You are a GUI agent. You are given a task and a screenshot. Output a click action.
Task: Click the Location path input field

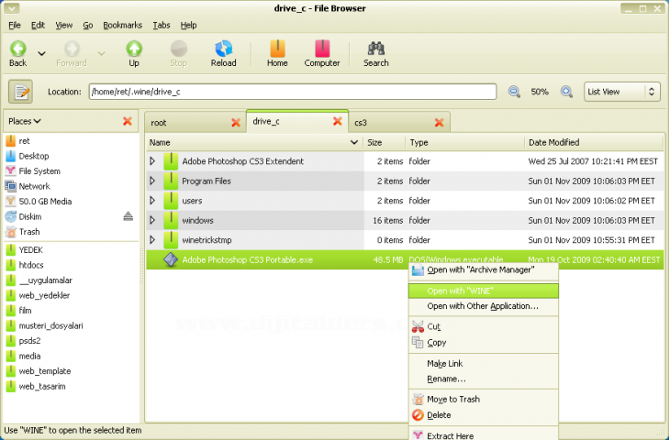click(292, 92)
